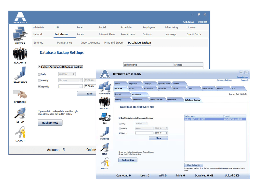The image size is (253, 183).
Task: Click Daily time spinner in Internet Cafe window
Action: point(147,123)
